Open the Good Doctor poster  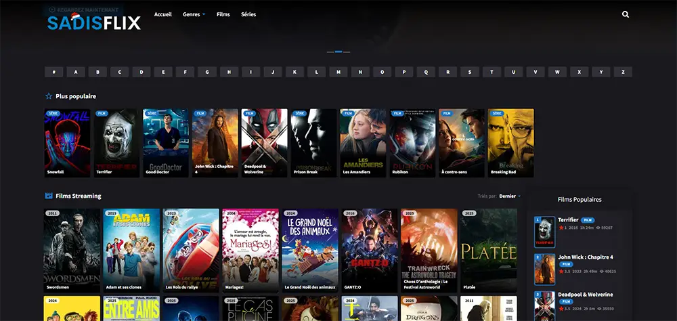click(x=166, y=143)
